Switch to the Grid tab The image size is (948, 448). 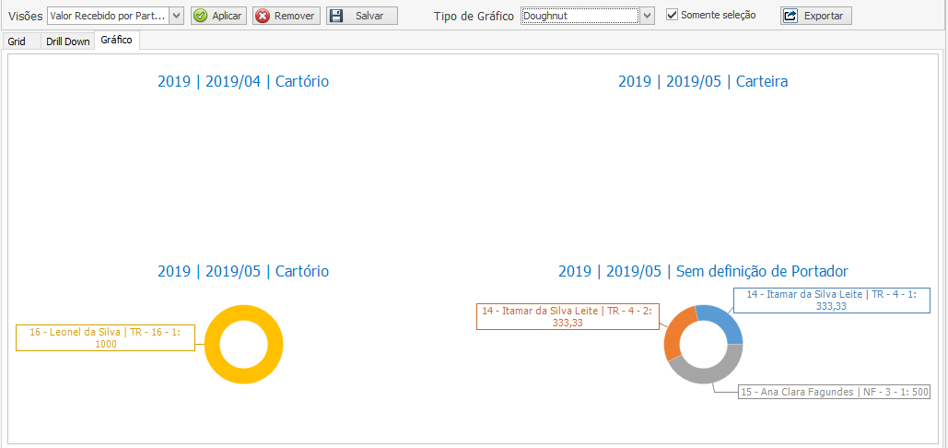(x=17, y=41)
